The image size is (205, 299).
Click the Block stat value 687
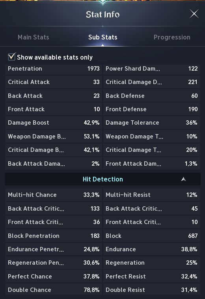pyautogui.click(x=193, y=236)
